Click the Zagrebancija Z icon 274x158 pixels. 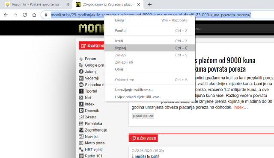tap(81, 130)
